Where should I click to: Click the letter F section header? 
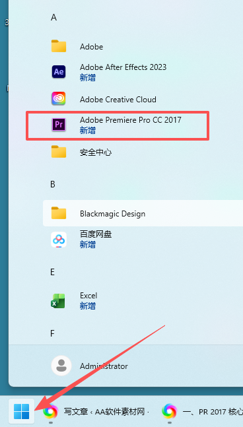tap(53, 333)
